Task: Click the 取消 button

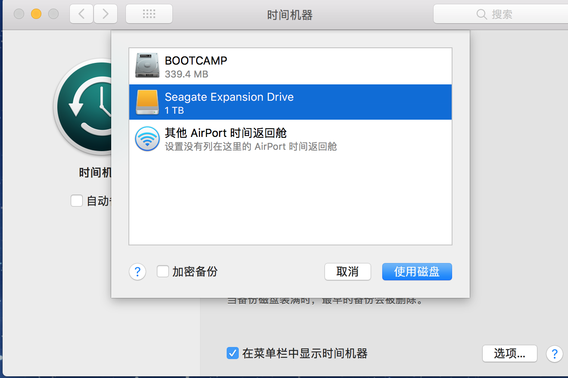Action: [348, 272]
